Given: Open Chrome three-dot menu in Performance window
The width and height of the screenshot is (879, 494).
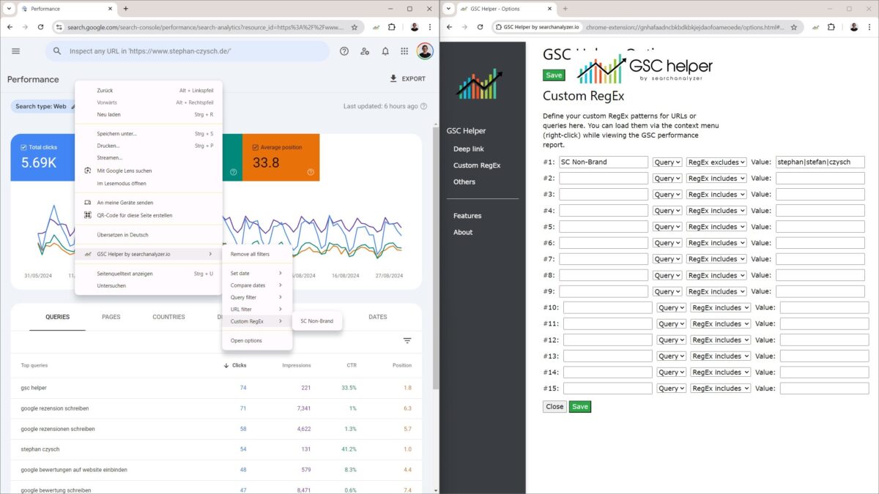Looking at the screenshot, I should pos(429,27).
